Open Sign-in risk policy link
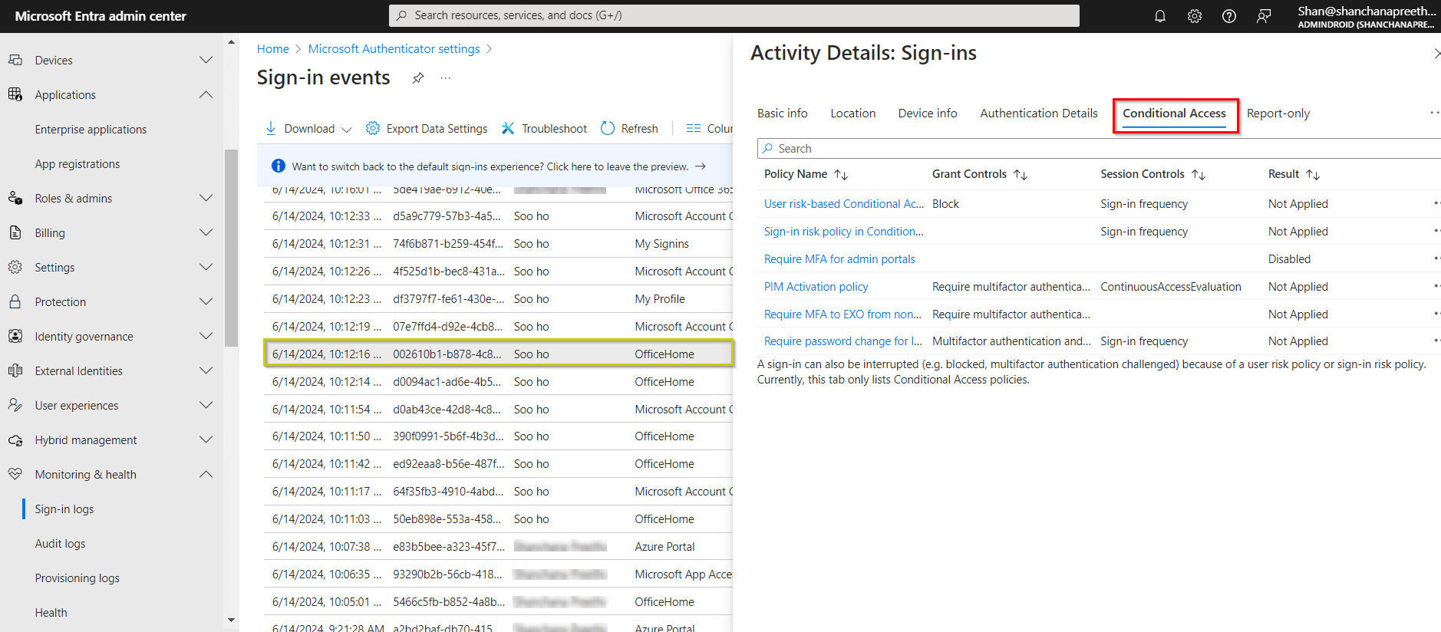 pyautogui.click(x=843, y=232)
